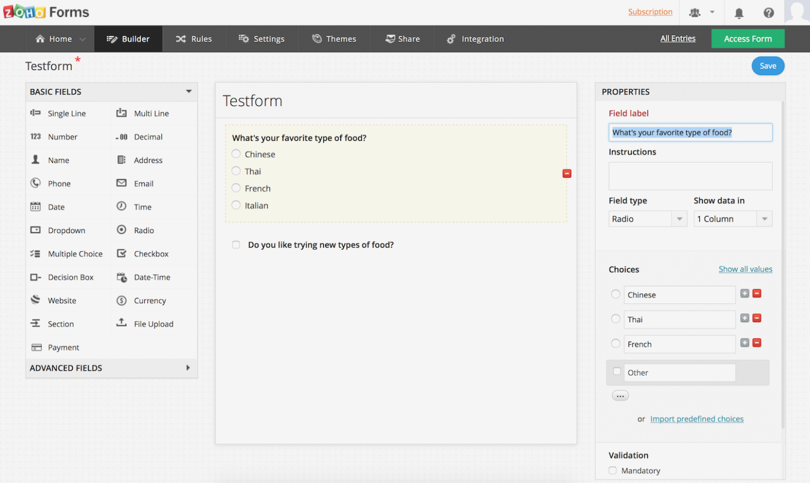Screen dimensions: 810x483
Task: Click the blue Save button
Action: pyautogui.click(x=768, y=66)
